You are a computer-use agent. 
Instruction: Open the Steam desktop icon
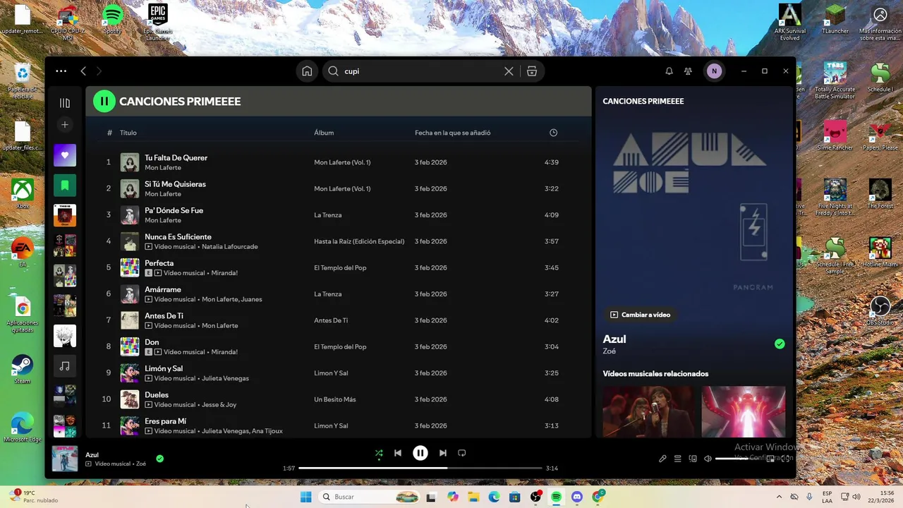23,370
